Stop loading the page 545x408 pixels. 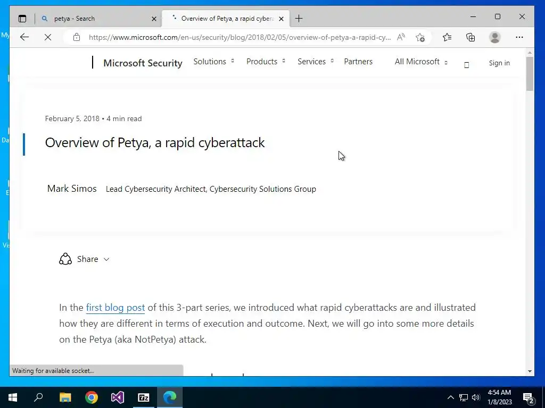pyautogui.click(x=47, y=37)
